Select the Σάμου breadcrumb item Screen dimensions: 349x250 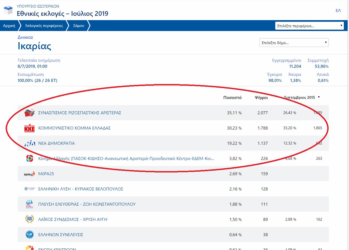[79, 26]
